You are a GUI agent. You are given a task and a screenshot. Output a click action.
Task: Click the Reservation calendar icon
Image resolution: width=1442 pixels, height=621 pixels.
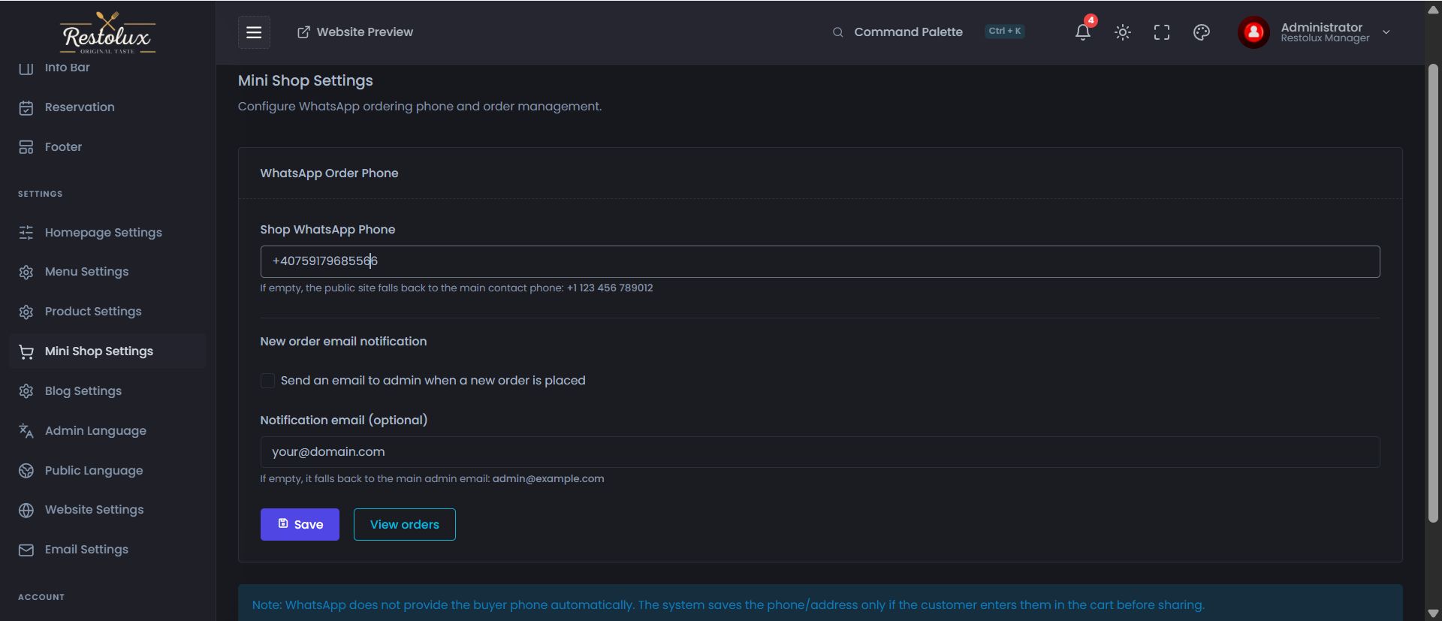[x=26, y=107]
